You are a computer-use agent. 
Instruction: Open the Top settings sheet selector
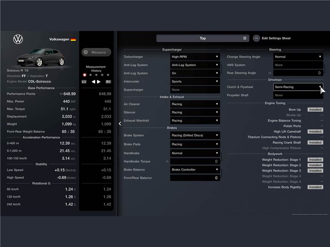click(202, 38)
